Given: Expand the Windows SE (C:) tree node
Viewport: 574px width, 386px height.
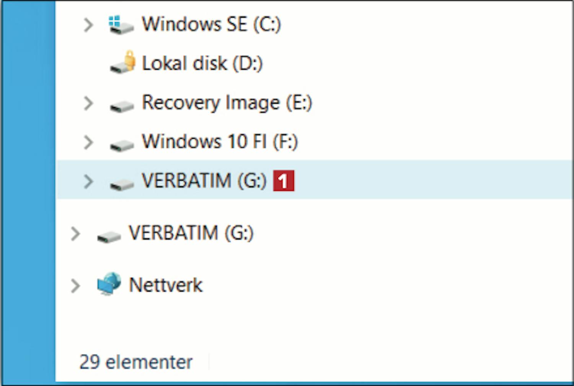Looking at the screenshot, I should [88, 25].
